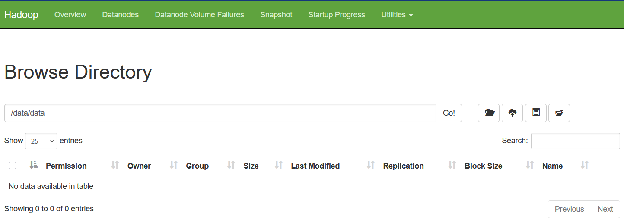This screenshot has height=223, width=624.
Task: Open the Show entries count dropdown
Action: [41, 141]
